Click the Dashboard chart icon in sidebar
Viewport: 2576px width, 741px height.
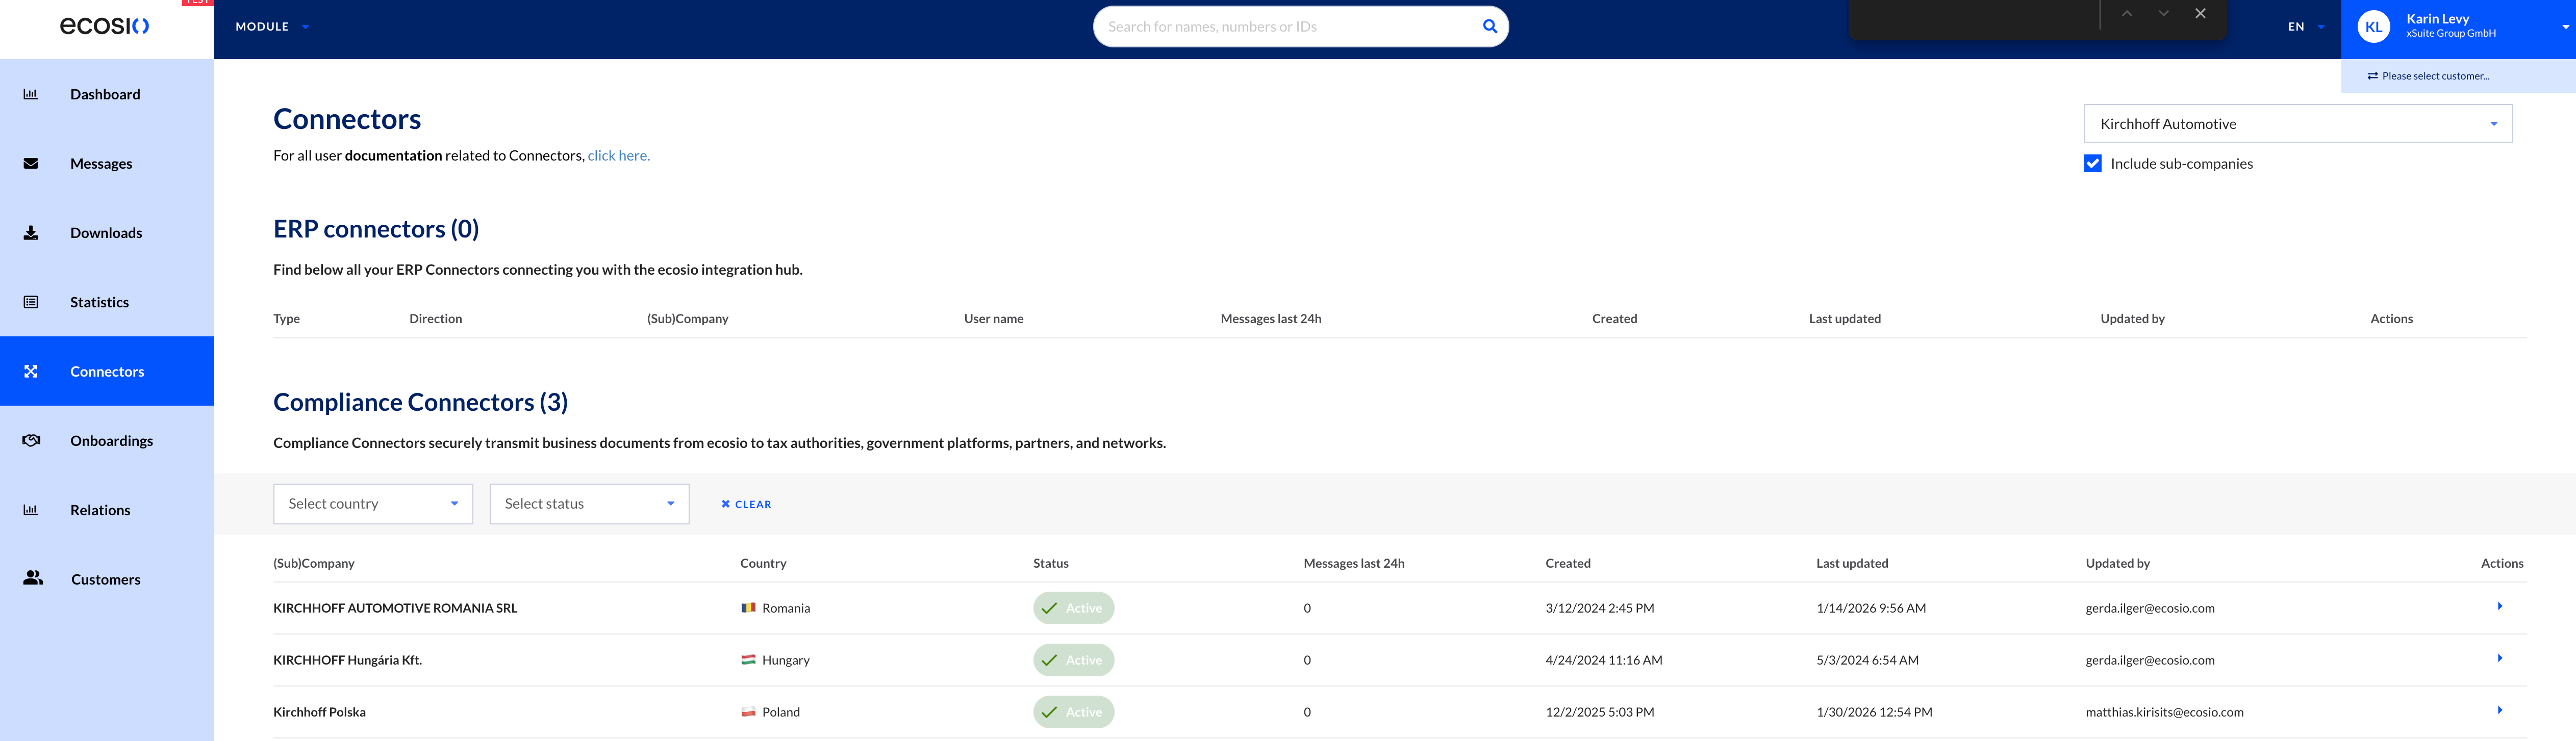pos(31,95)
